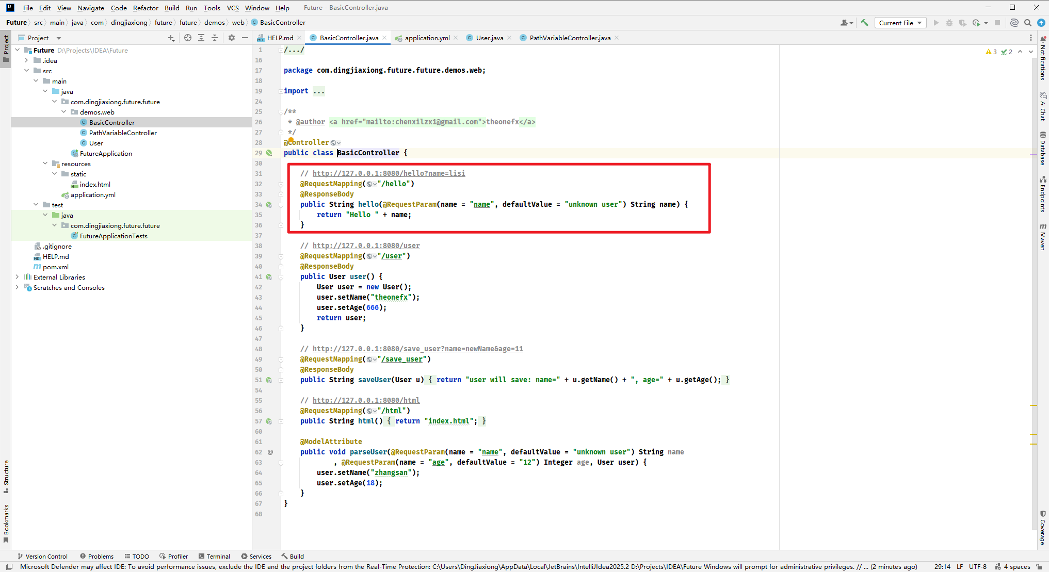Click the Run button in top toolbar

click(x=936, y=23)
